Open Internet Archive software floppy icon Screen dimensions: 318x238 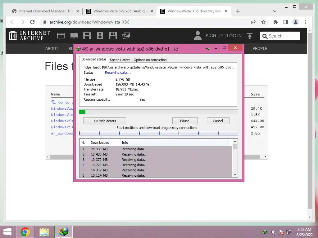[113, 36]
